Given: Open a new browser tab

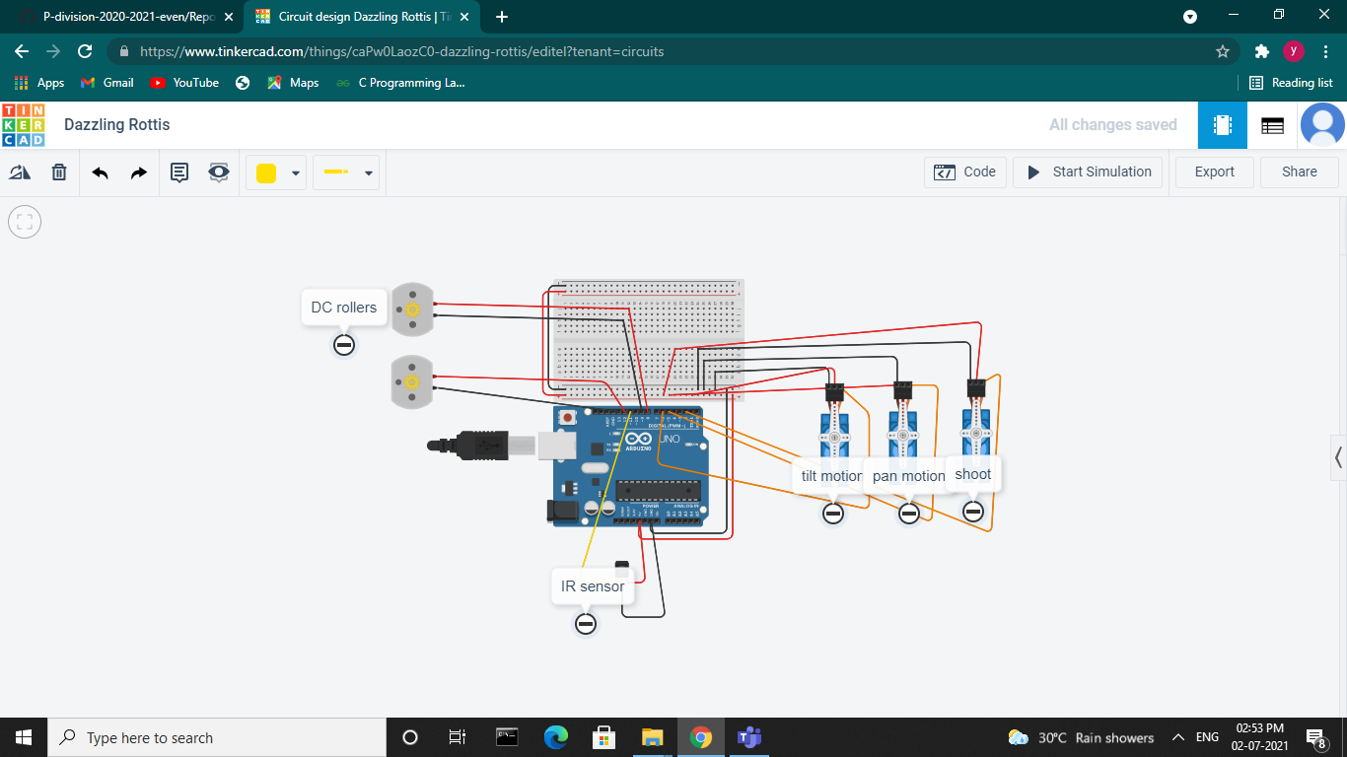Looking at the screenshot, I should click(x=501, y=17).
